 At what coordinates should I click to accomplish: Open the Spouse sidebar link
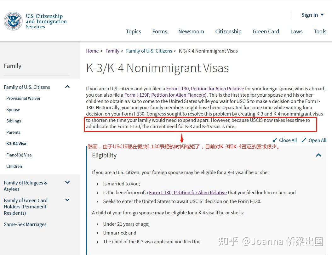[13, 109]
